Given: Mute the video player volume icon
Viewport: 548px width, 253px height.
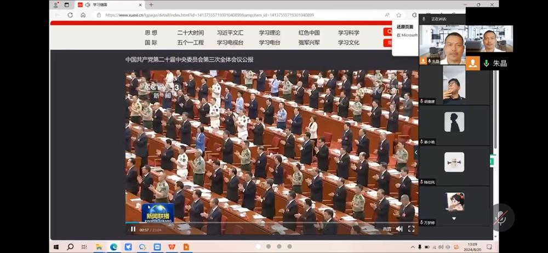Looking at the screenshot, I should [399, 229].
